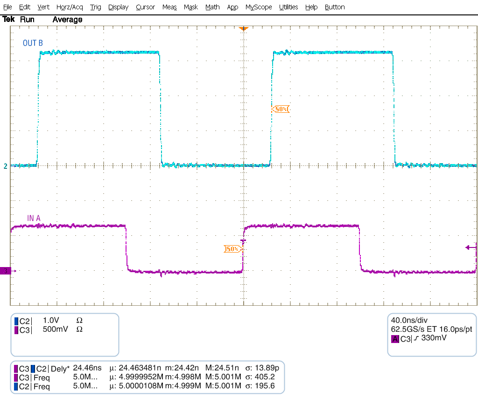The width and height of the screenshot is (478, 398).
Task: Click the Average acquisition mode label
Action: (67, 20)
